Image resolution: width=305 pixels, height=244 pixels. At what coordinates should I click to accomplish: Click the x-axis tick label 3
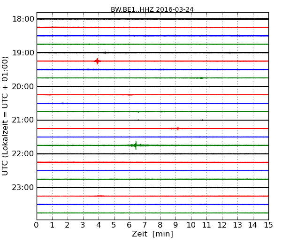point(83,225)
